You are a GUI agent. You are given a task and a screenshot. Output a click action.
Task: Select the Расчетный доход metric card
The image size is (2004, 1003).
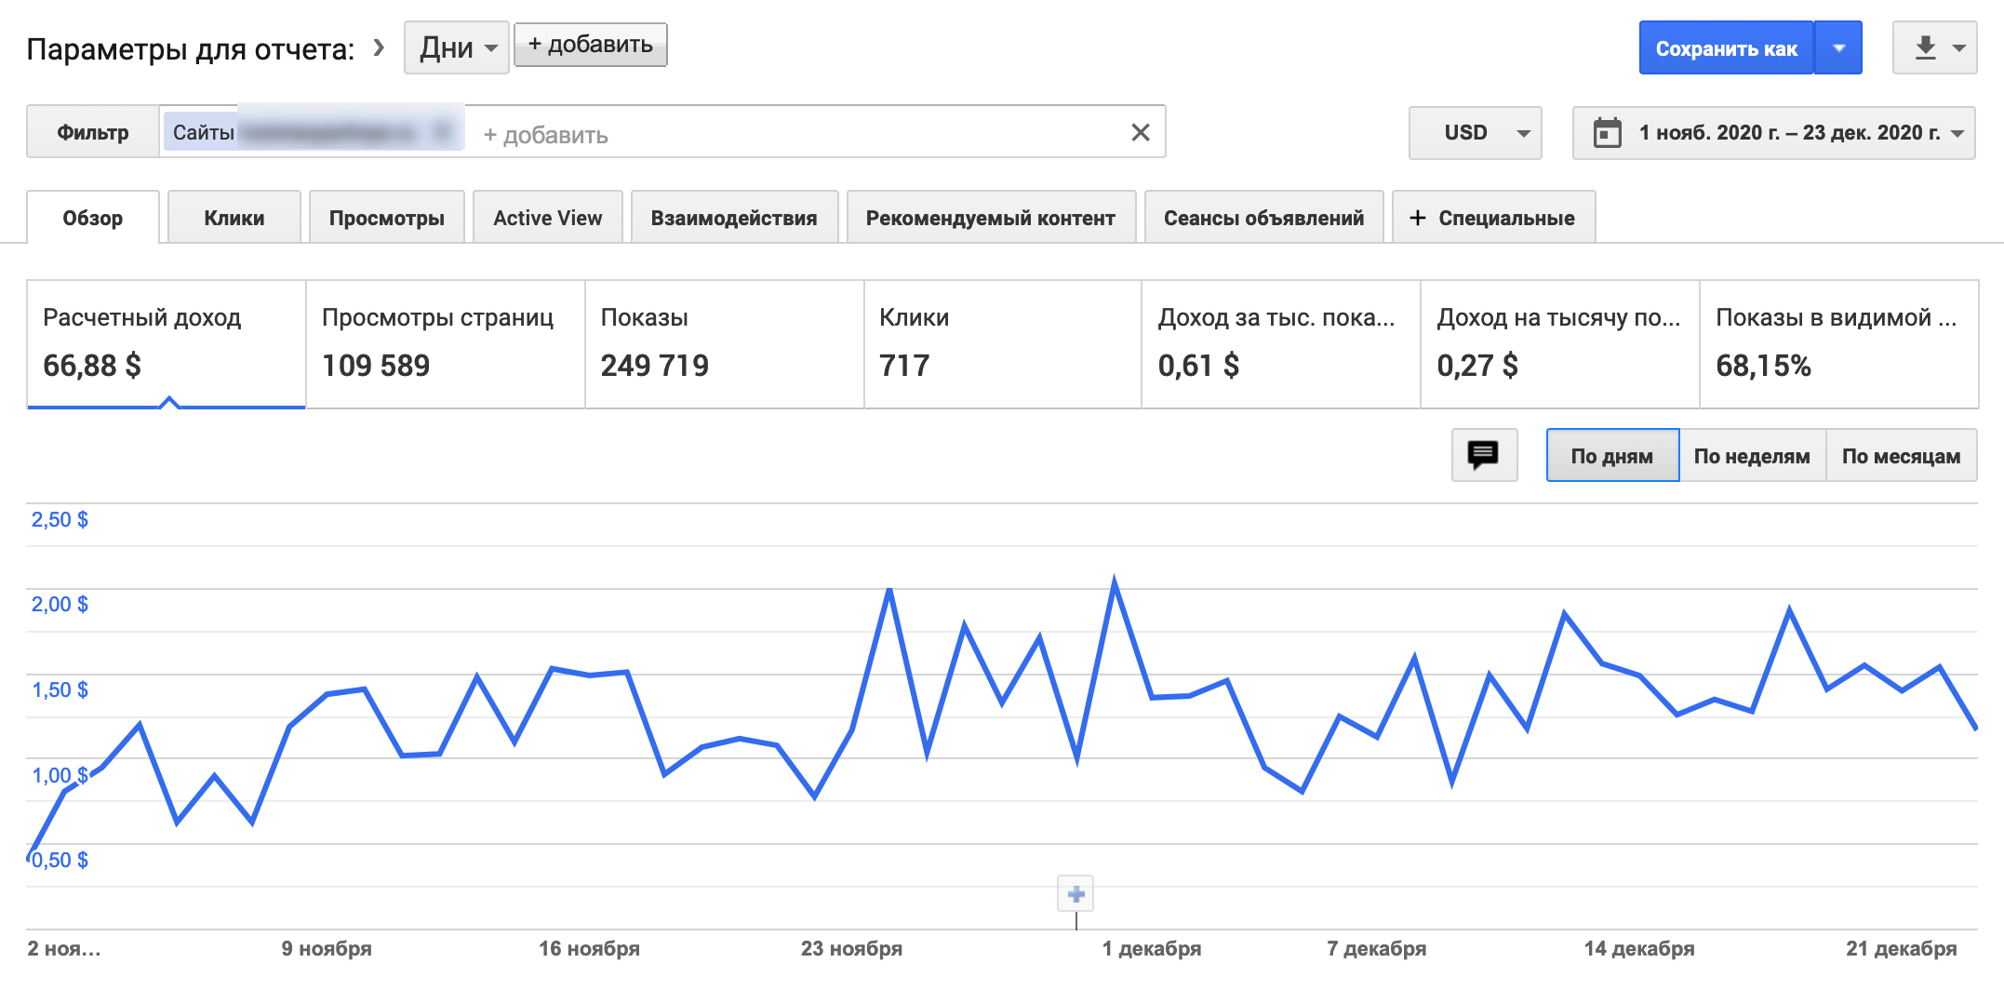tap(166, 343)
